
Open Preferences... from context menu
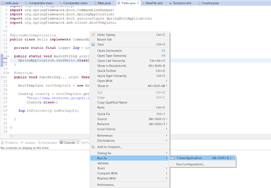(x=130, y=185)
